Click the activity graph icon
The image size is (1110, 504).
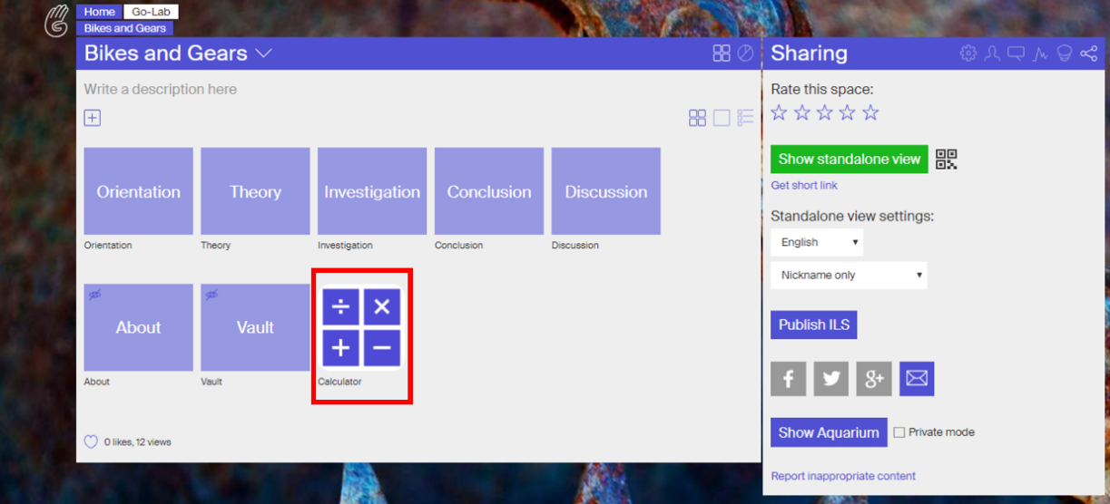pyautogui.click(x=1040, y=53)
